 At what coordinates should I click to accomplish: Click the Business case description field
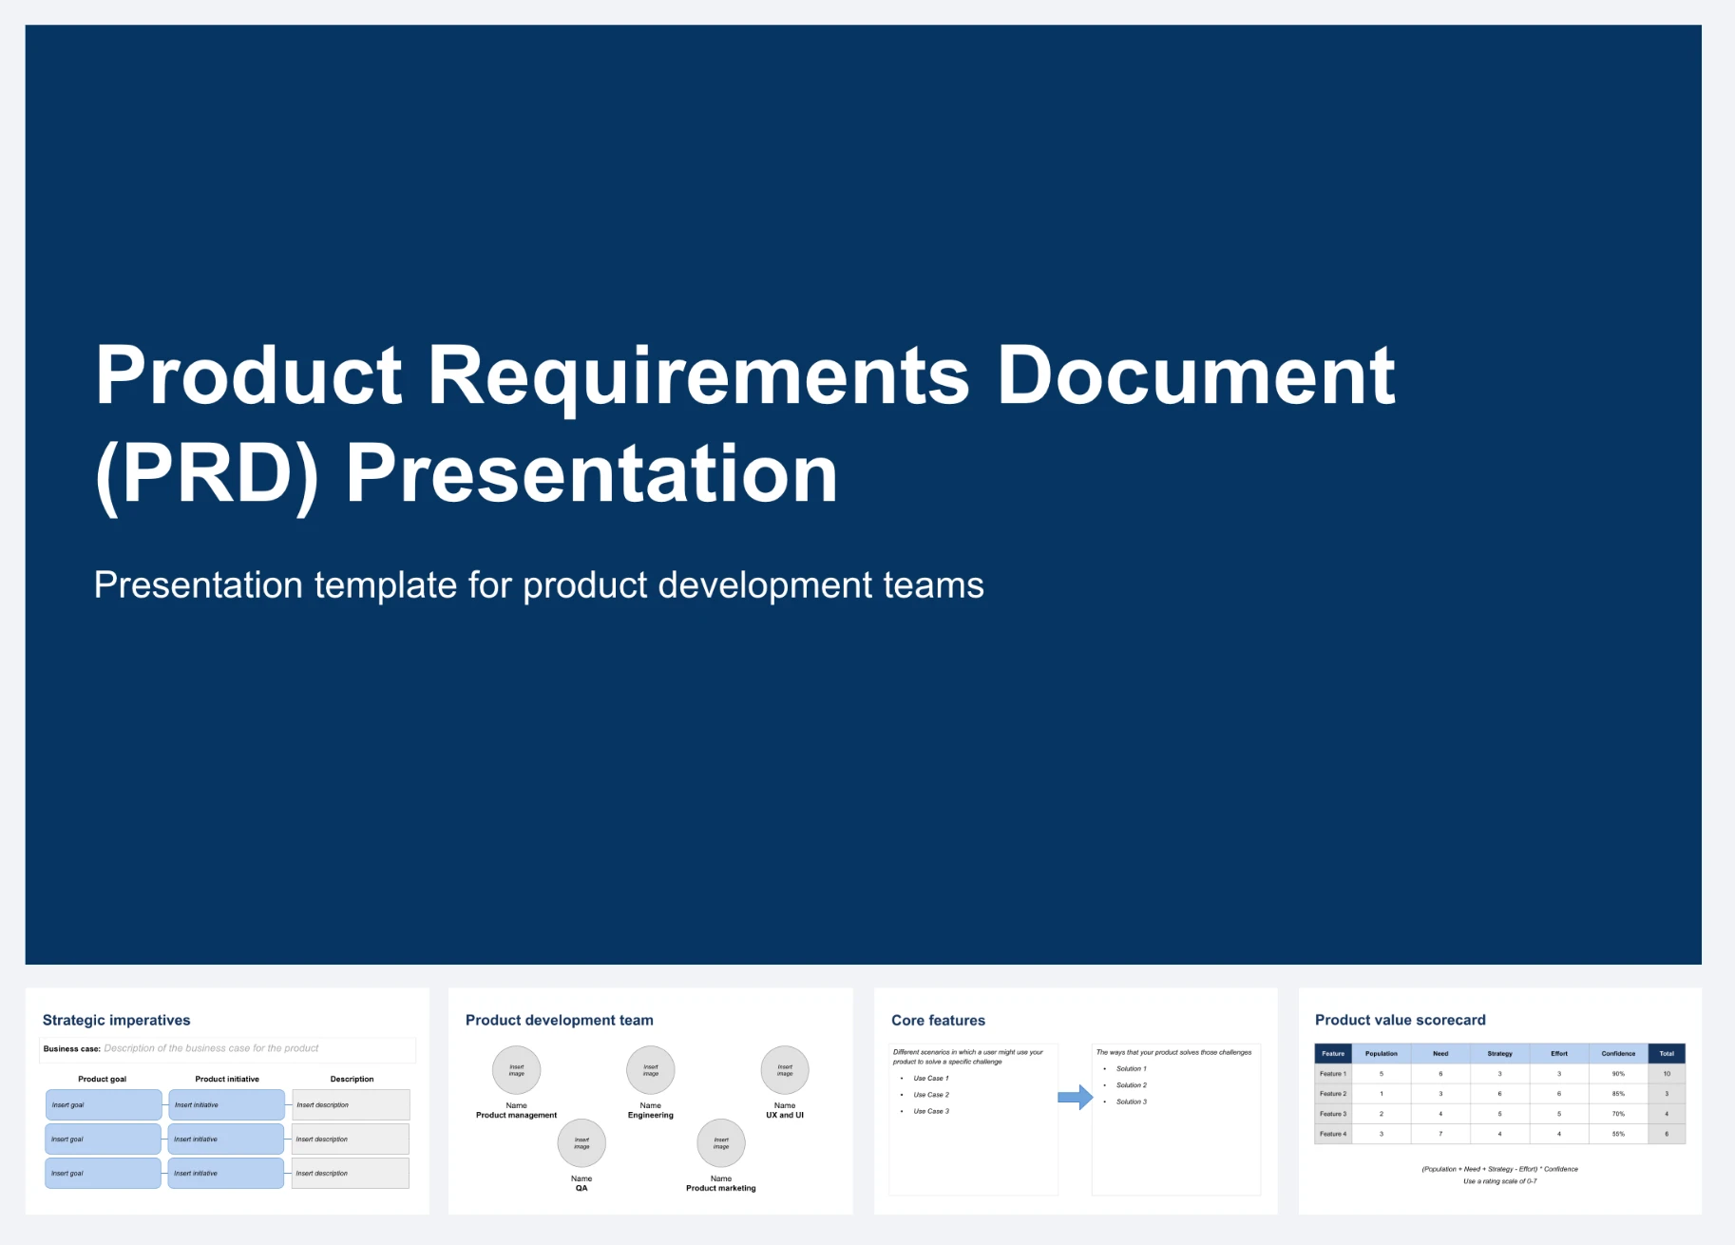pos(228,1048)
